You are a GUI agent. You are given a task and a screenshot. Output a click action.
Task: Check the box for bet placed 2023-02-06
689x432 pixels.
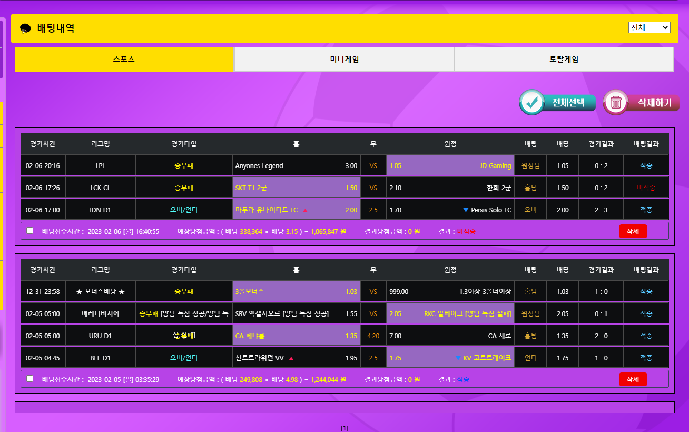click(29, 231)
